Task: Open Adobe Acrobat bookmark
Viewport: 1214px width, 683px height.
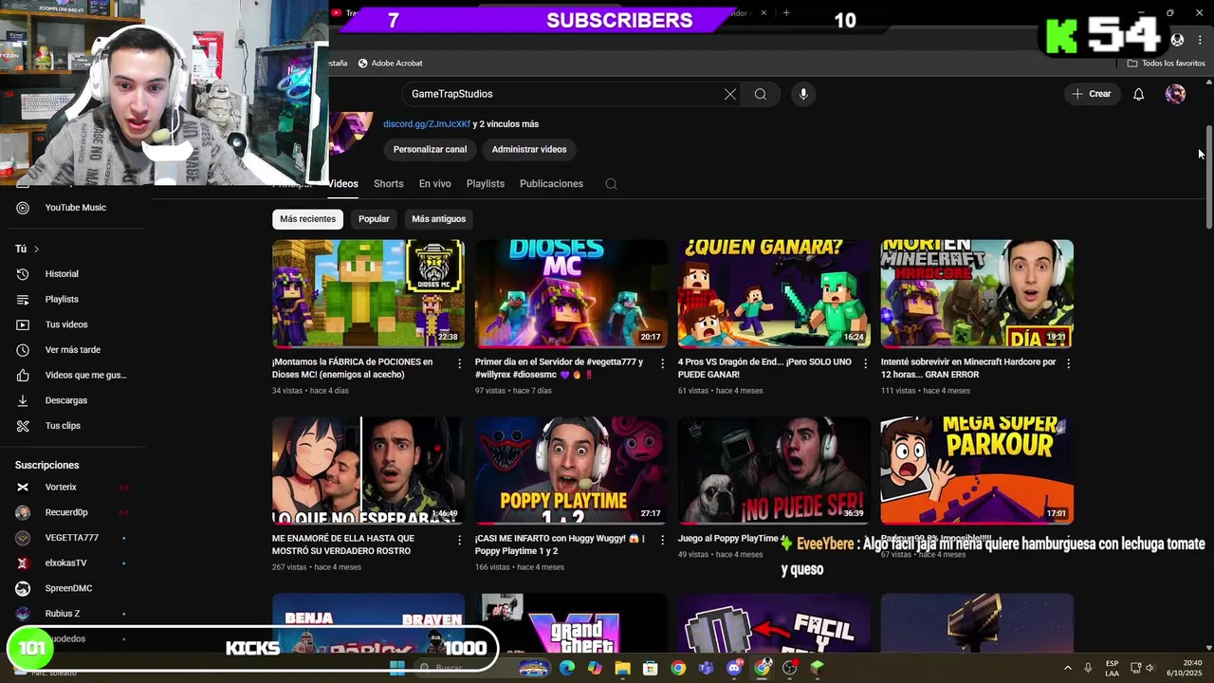Action: pyautogui.click(x=390, y=63)
